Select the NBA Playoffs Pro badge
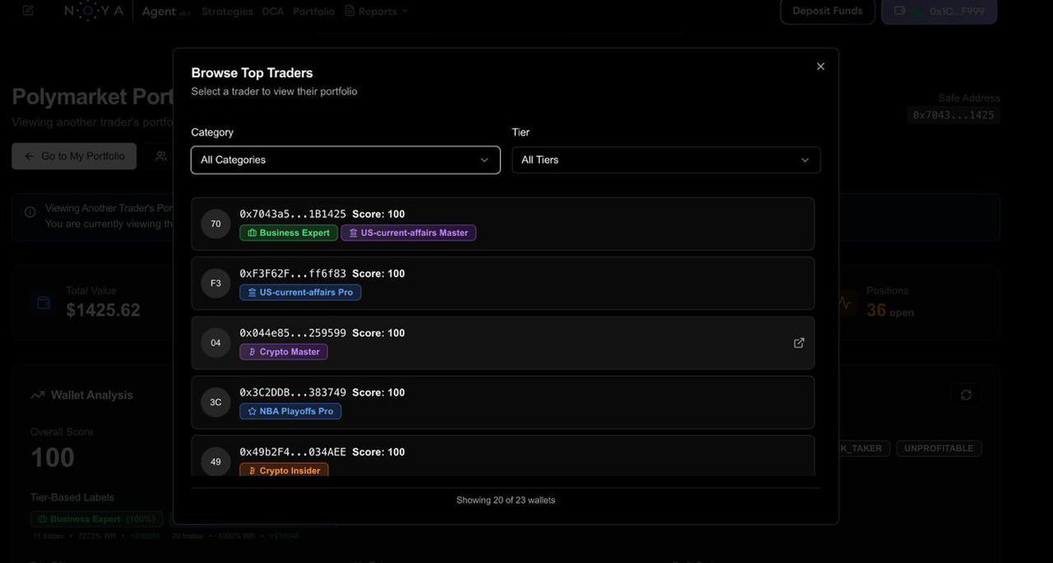The height and width of the screenshot is (563, 1053). tap(290, 410)
